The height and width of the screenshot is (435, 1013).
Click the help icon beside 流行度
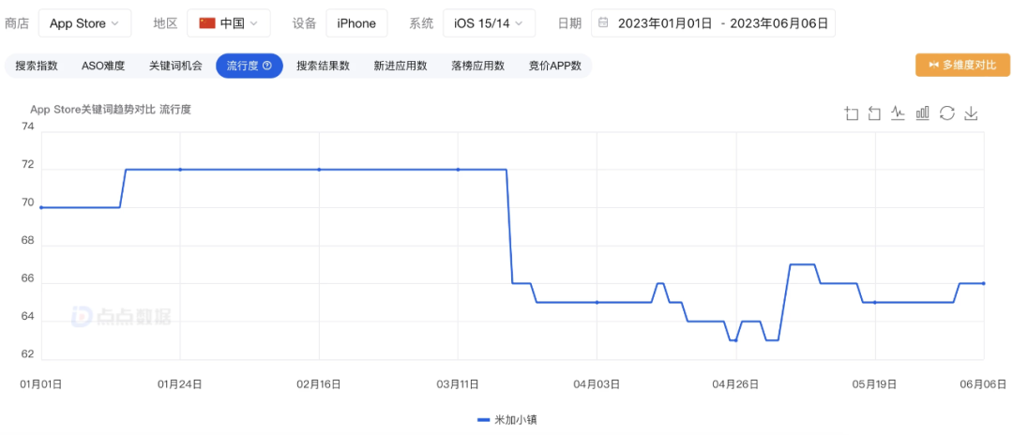(x=267, y=66)
